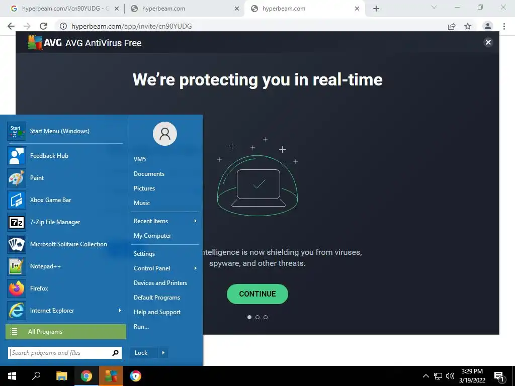Share this page via toolbar icon
Screen dimensions: 515x386
[x=452, y=26]
